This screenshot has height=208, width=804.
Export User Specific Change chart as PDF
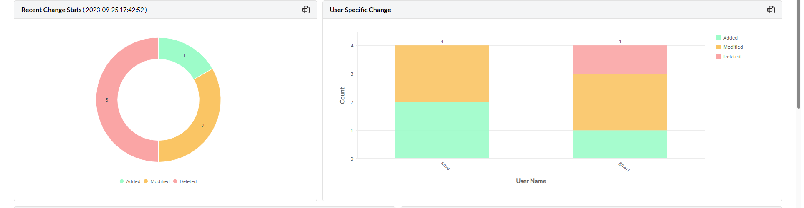pyautogui.click(x=771, y=10)
